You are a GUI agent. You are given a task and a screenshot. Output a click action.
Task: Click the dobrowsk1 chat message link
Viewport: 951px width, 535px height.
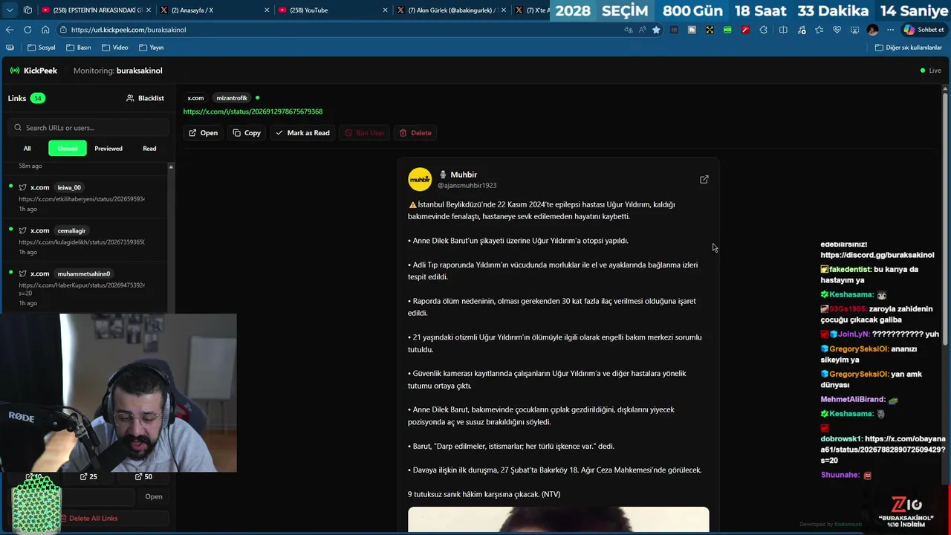[883, 450]
